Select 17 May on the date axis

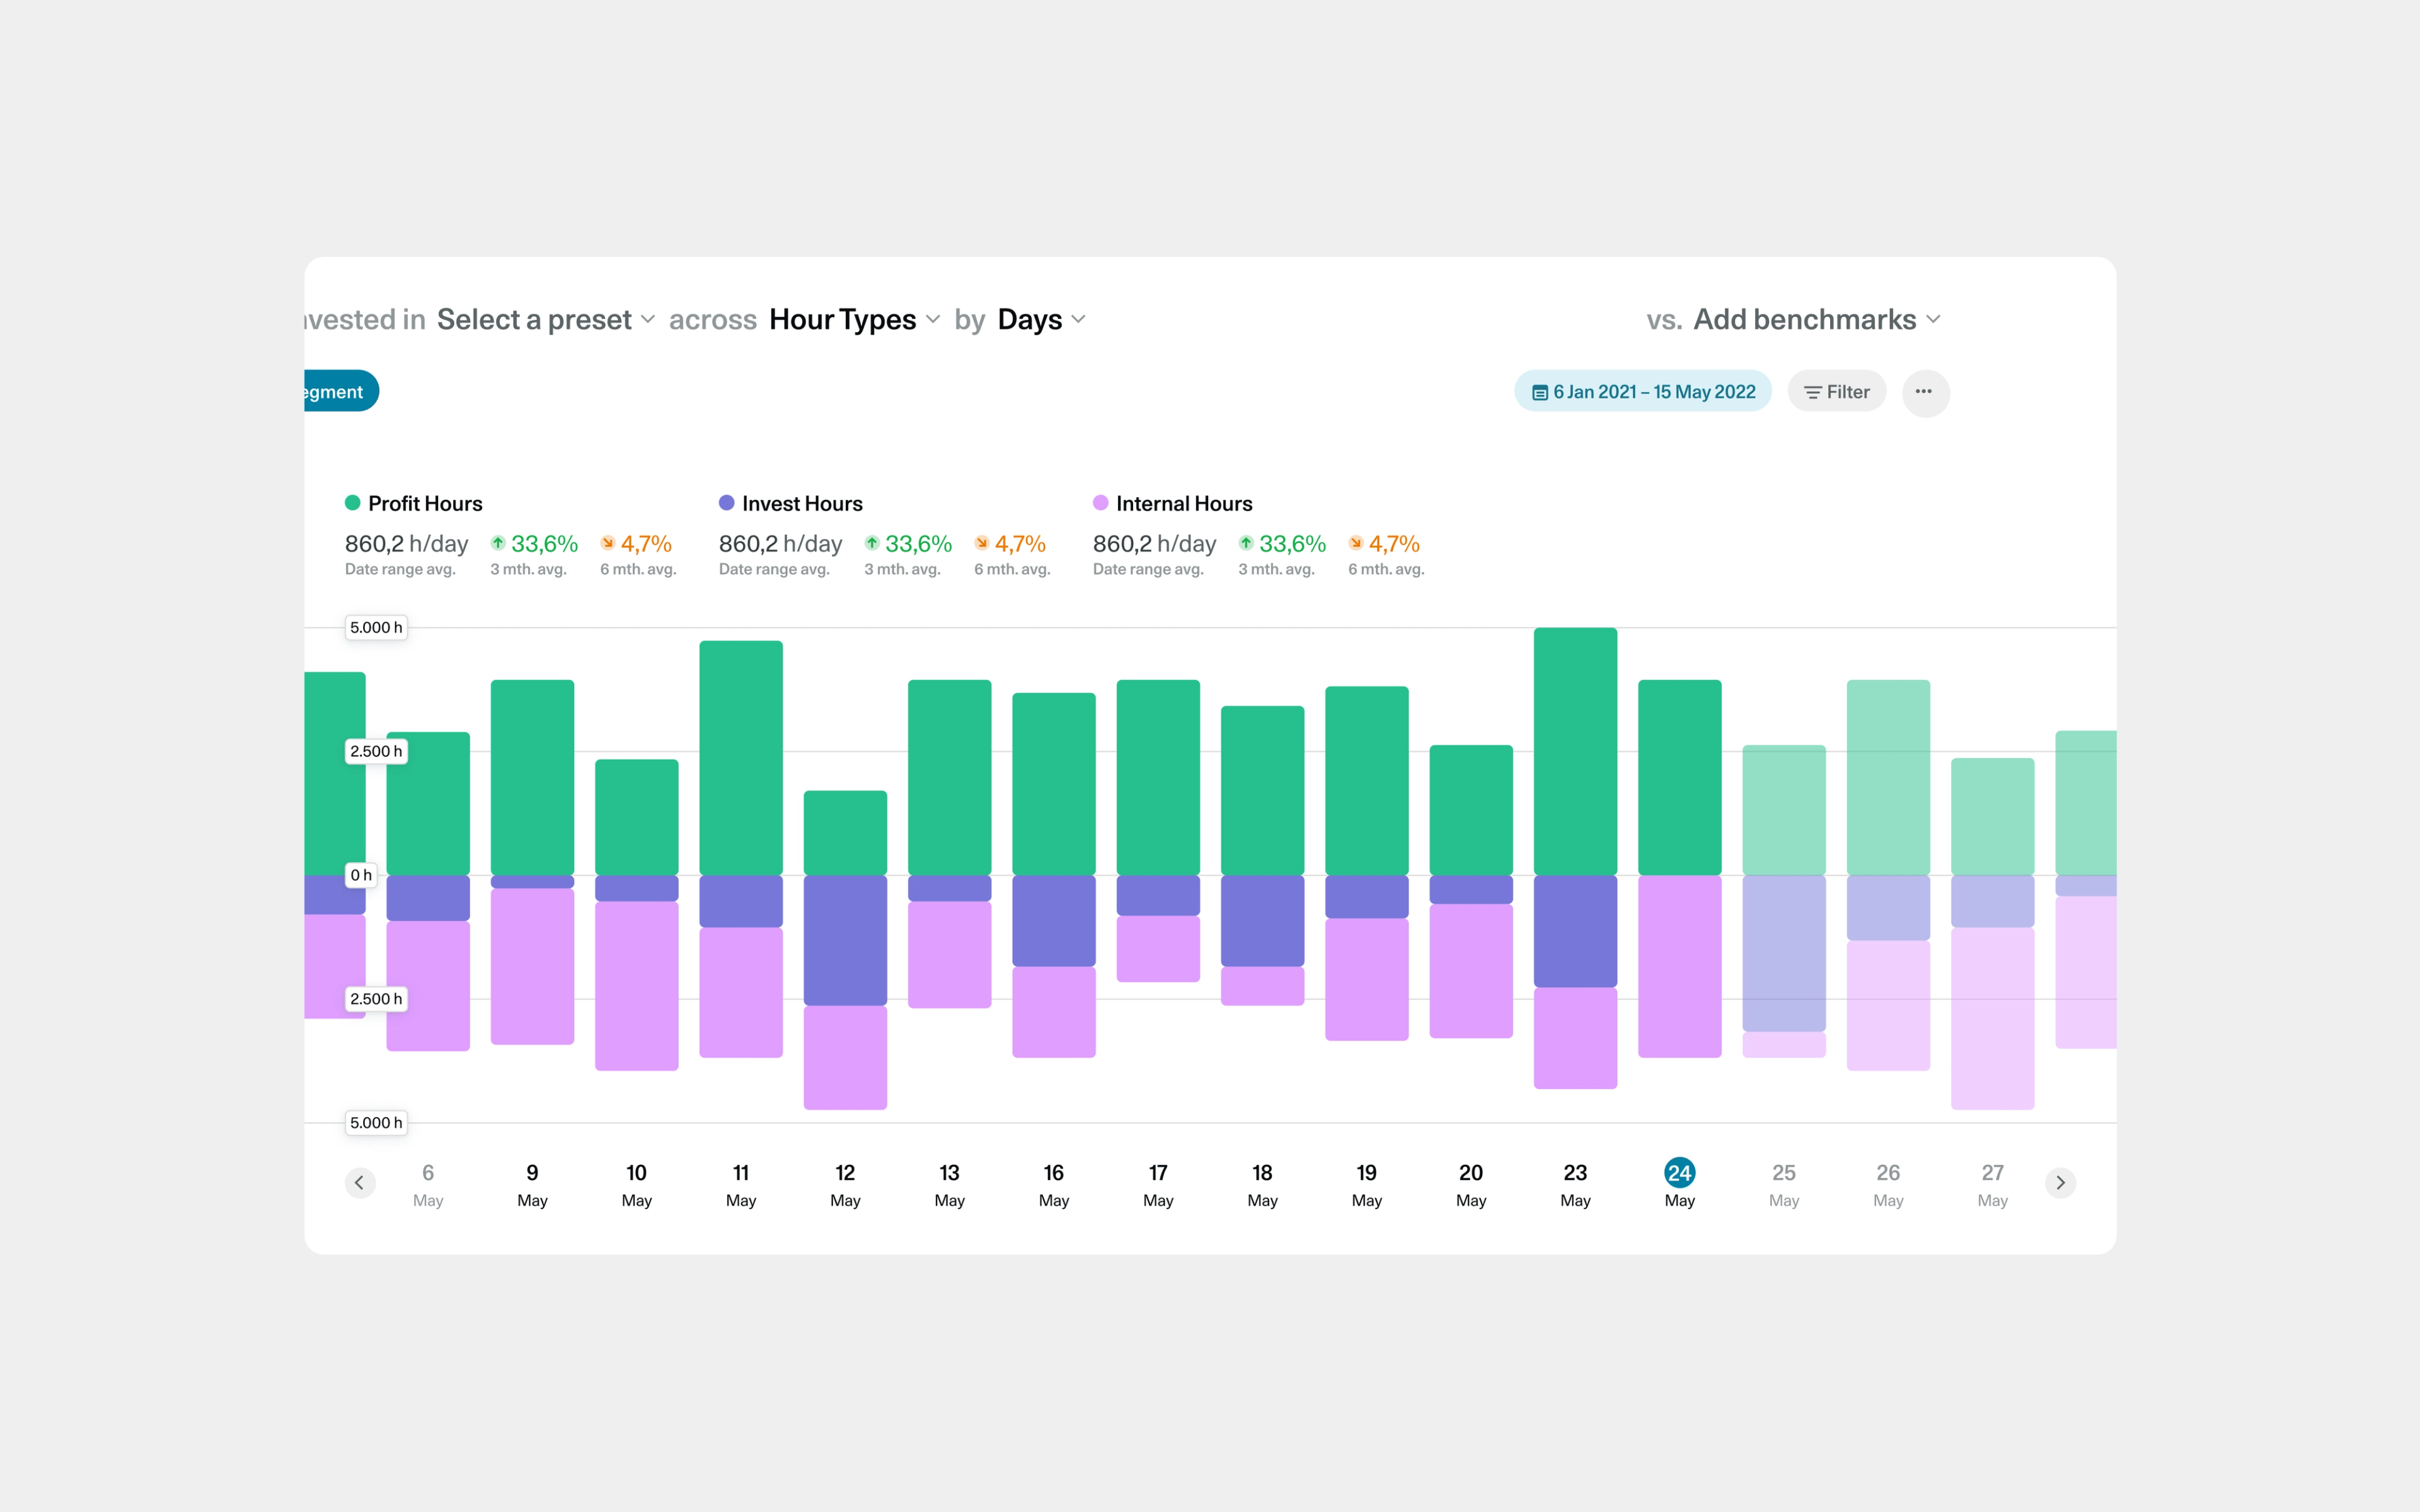pos(1158,1185)
